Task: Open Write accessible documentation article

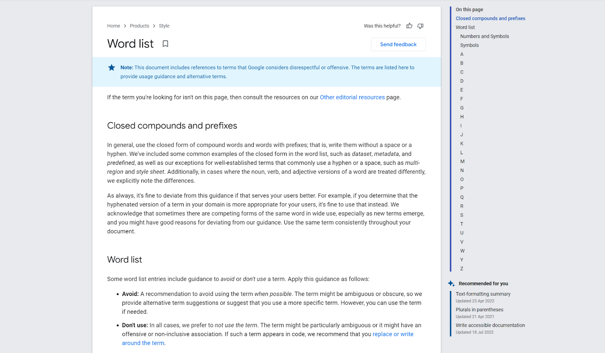Action: point(490,325)
